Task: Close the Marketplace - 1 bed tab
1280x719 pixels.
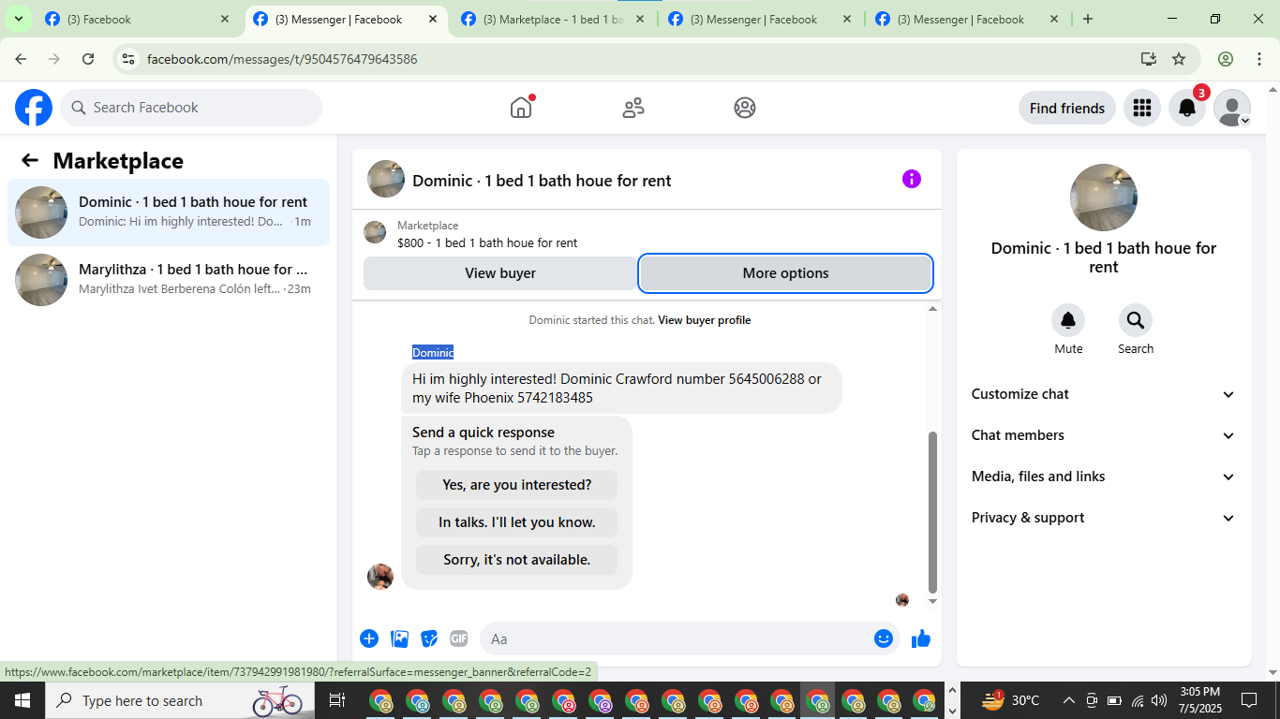Action: [639, 19]
